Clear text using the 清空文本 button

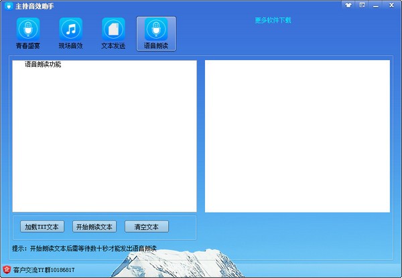pyautogui.click(x=147, y=226)
